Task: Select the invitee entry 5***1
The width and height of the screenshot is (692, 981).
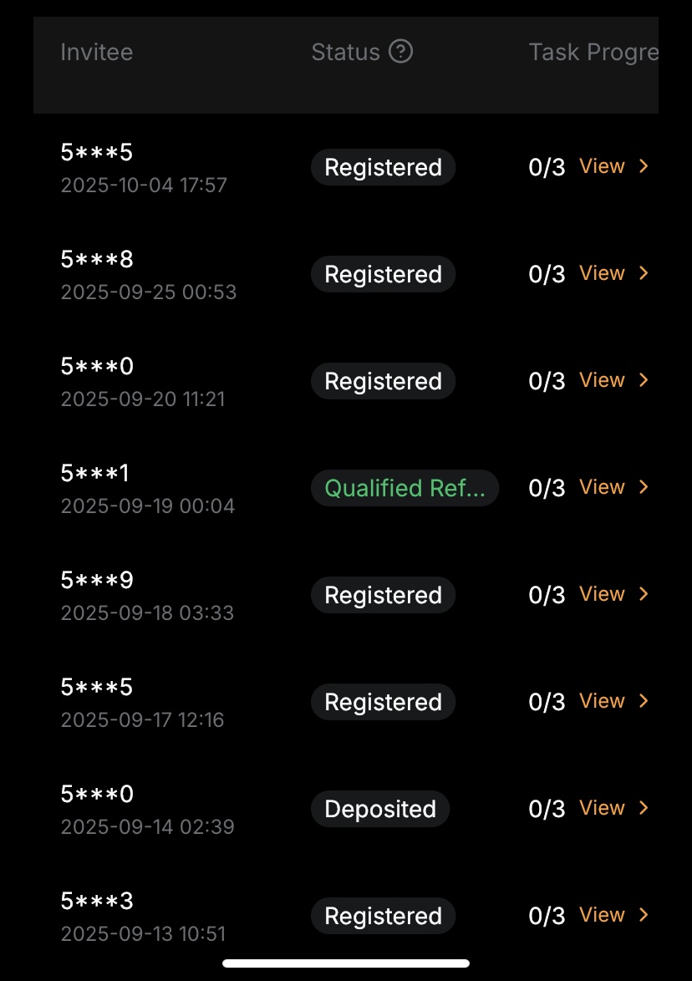Action: click(x=95, y=474)
